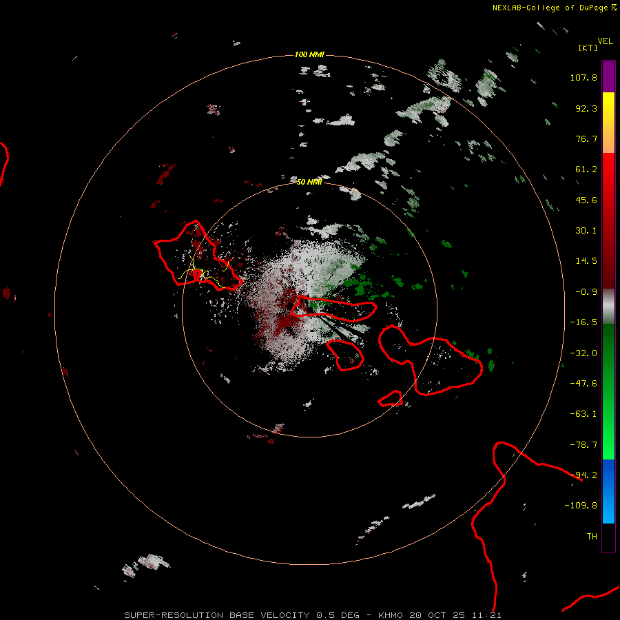Click the [KT] units label
Viewport: 620px width, 620px height.
(x=588, y=48)
